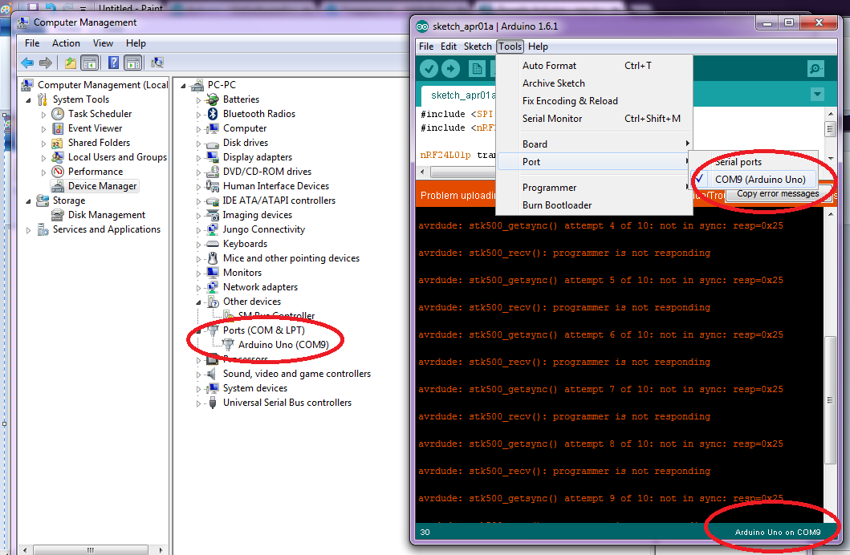The image size is (850, 555).
Task: Collapse the Other devices node
Action: (198, 302)
